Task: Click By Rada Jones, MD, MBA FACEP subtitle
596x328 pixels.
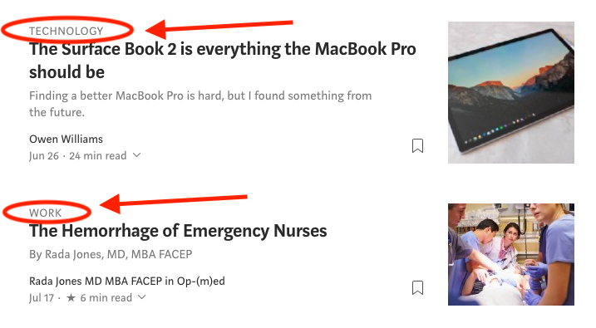Action: click(111, 254)
